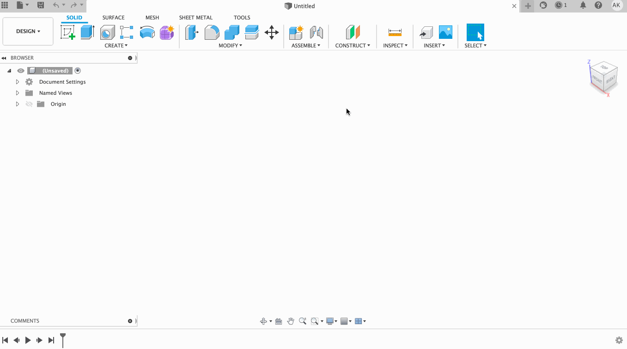The image size is (627, 349).
Task: Play the timeline
Action: click(28, 340)
